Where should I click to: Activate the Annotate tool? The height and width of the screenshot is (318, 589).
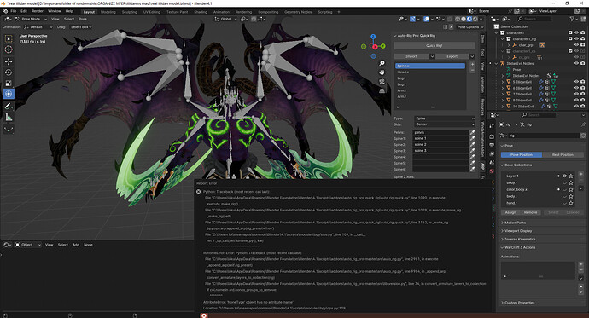tap(9, 106)
